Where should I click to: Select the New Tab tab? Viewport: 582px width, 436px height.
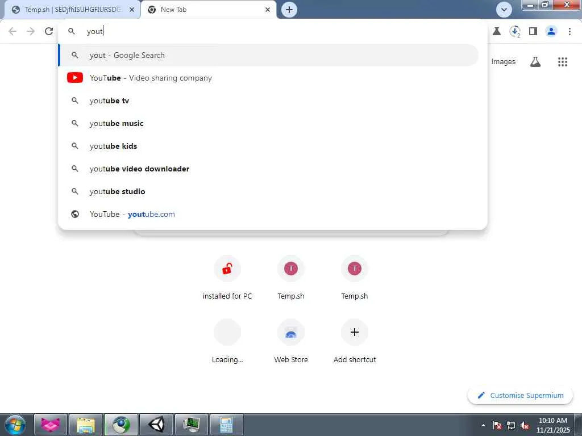click(209, 10)
